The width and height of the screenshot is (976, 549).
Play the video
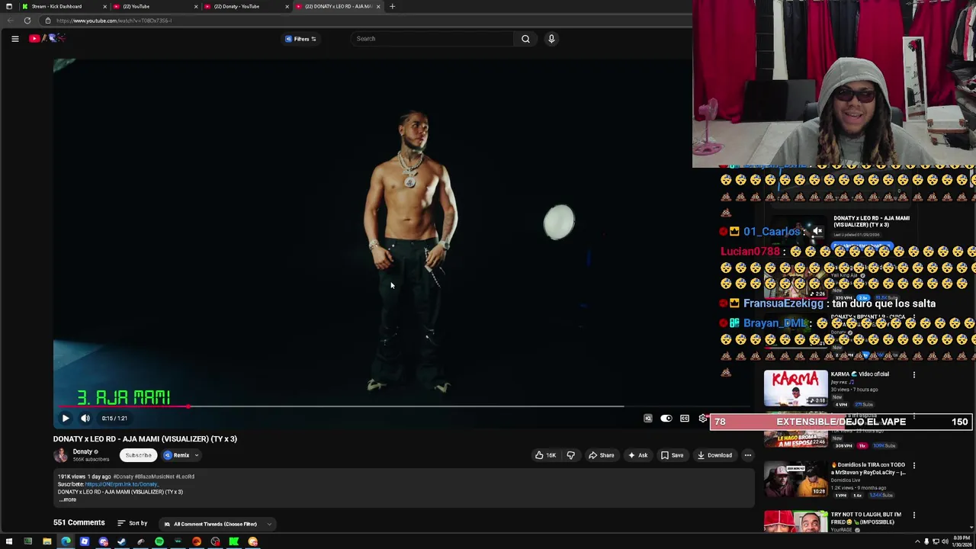point(66,418)
